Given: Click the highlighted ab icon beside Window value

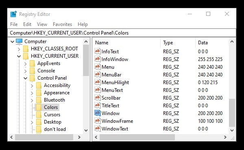Looking at the screenshot, I should [98, 113].
